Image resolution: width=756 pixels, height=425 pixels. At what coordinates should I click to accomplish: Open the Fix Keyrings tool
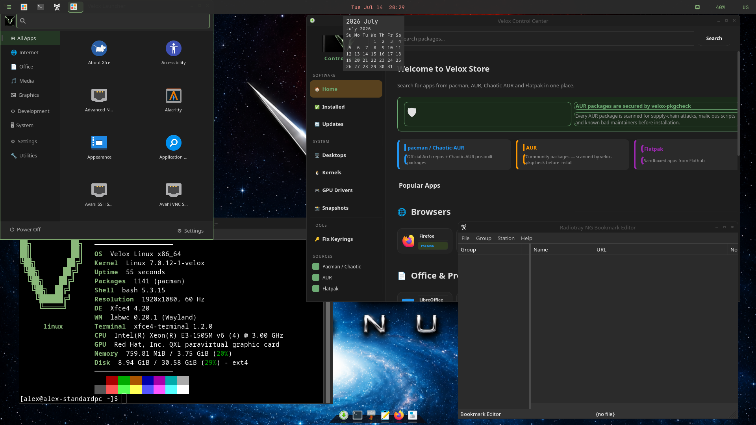346,239
